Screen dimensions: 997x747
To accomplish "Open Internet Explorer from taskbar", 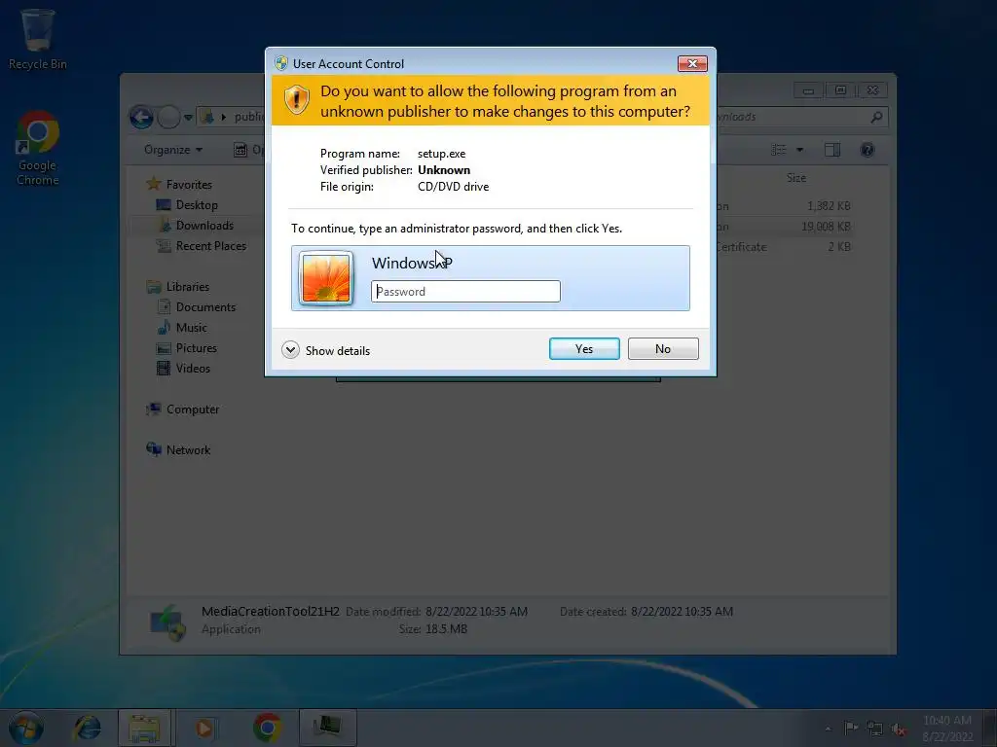I will [x=87, y=728].
